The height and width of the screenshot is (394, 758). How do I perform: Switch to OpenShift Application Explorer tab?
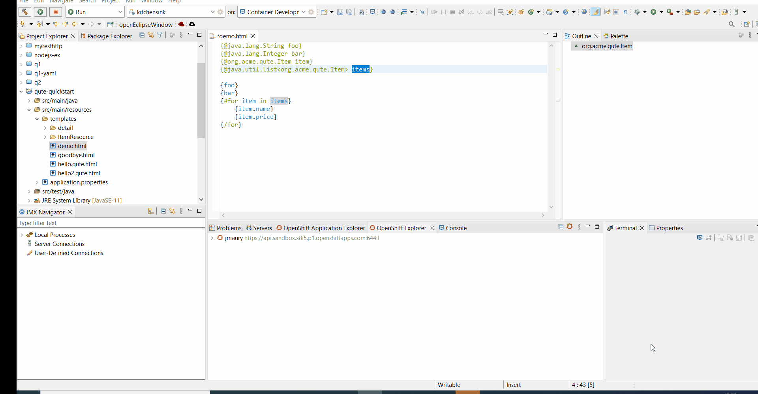tap(321, 228)
